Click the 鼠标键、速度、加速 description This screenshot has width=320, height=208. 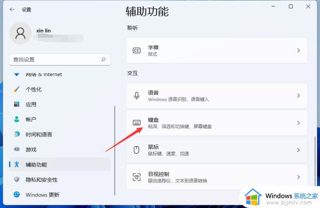(x=168, y=153)
